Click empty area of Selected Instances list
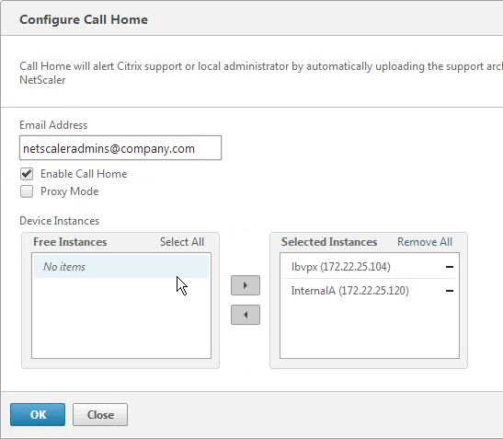This screenshot has width=503, height=439. [x=370, y=330]
